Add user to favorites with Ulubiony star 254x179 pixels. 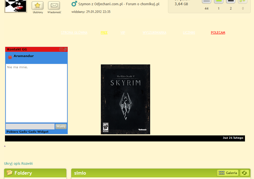tap(38, 6)
